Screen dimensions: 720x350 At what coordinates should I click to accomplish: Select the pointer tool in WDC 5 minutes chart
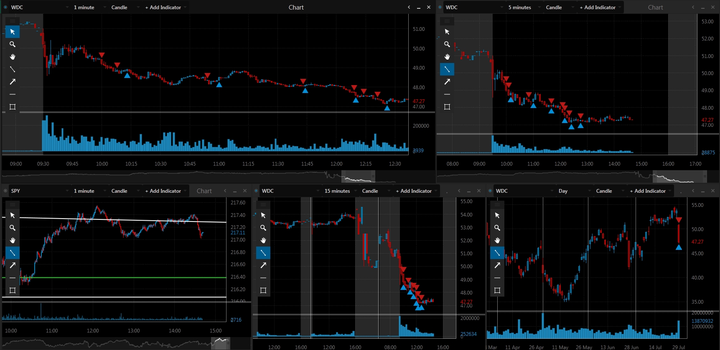click(x=447, y=32)
